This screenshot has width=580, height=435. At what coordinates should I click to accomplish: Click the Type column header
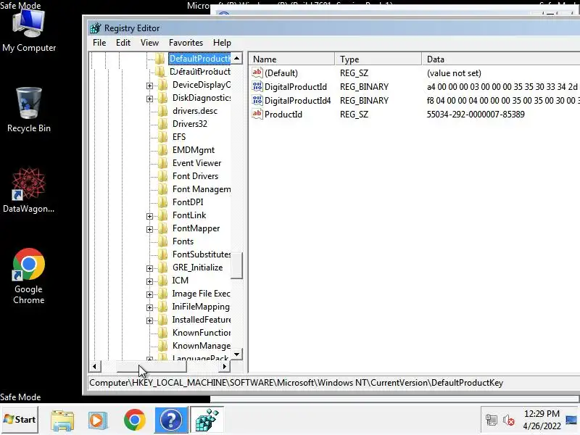(378, 59)
